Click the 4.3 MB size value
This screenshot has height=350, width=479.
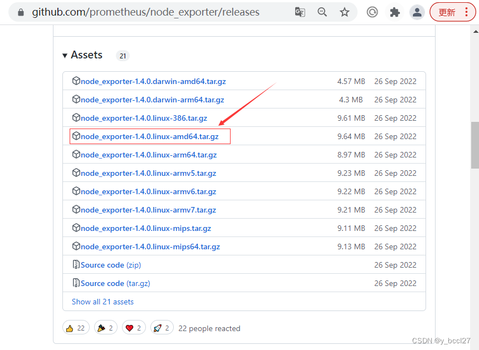[x=351, y=100]
